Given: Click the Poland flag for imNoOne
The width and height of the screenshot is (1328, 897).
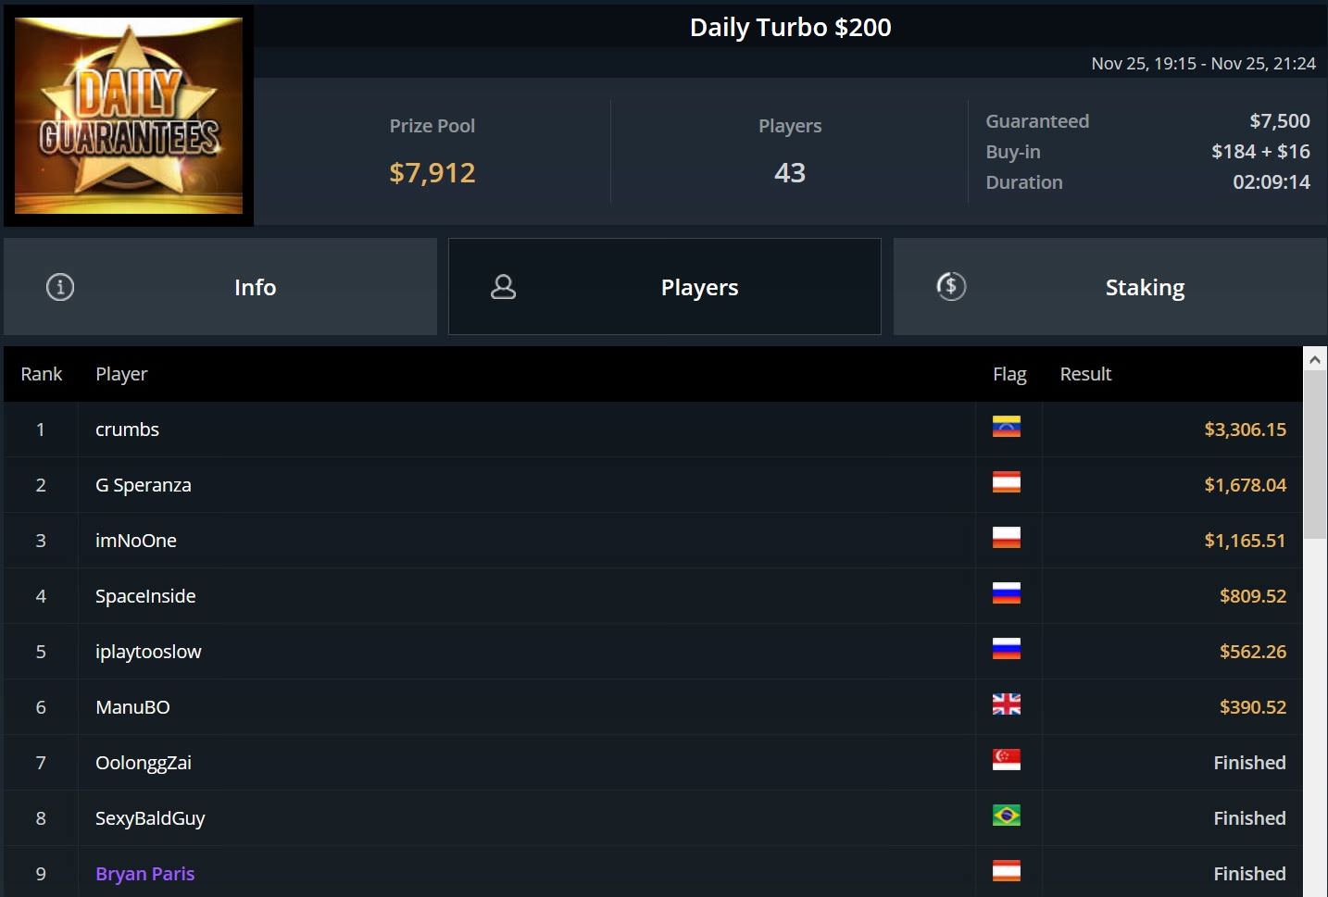Looking at the screenshot, I should coord(1007,538).
